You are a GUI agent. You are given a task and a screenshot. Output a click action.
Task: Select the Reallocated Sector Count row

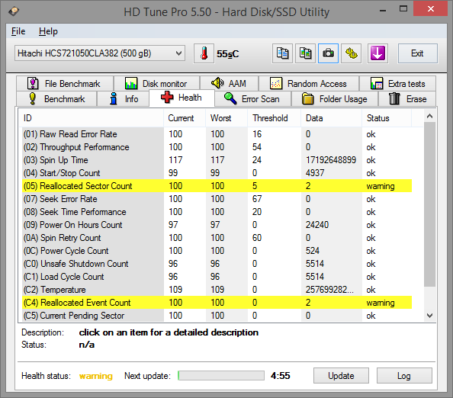[x=217, y=186]
